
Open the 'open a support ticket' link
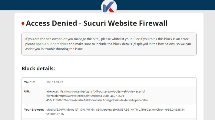(x=52, y=44)
